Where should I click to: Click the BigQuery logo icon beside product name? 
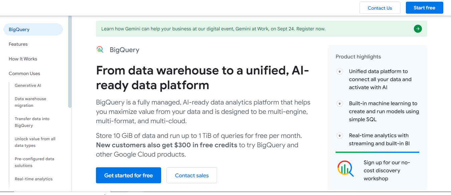[100, 50]
